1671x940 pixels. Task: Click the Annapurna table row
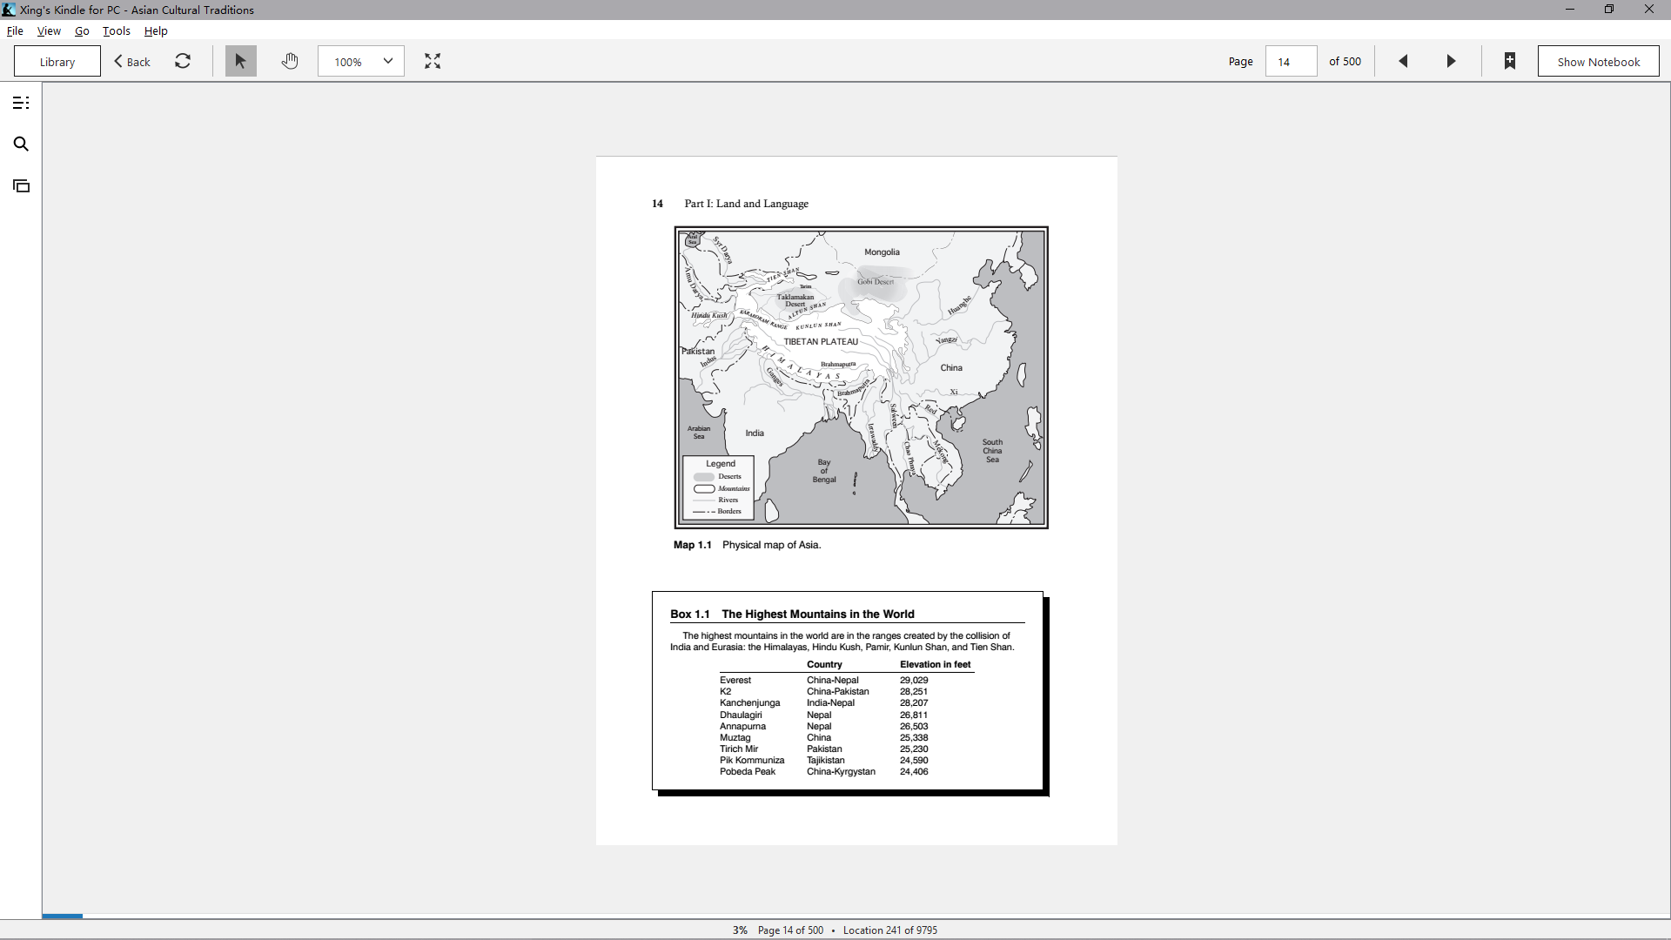824,726
